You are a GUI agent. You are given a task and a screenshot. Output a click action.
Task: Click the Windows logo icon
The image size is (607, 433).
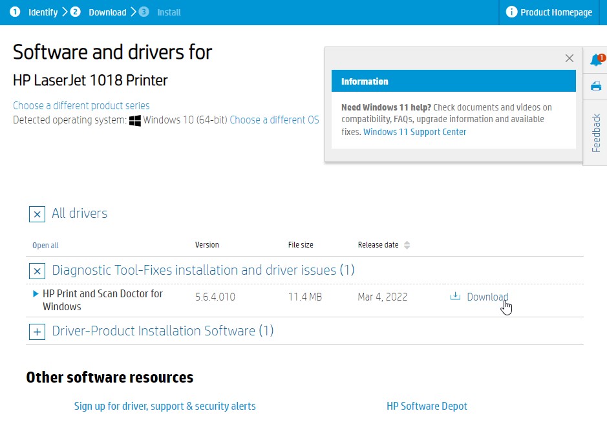(x=135, y=120)
